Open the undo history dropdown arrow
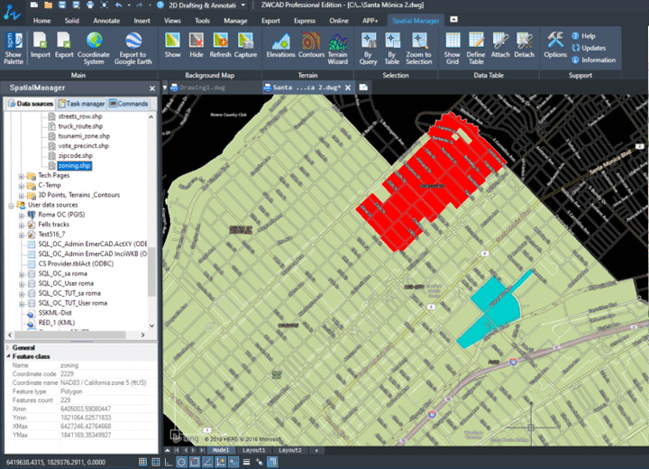Image resolution: width=649 pixels, height=469 pixels. pyautogui.click(x=129, y=5)
